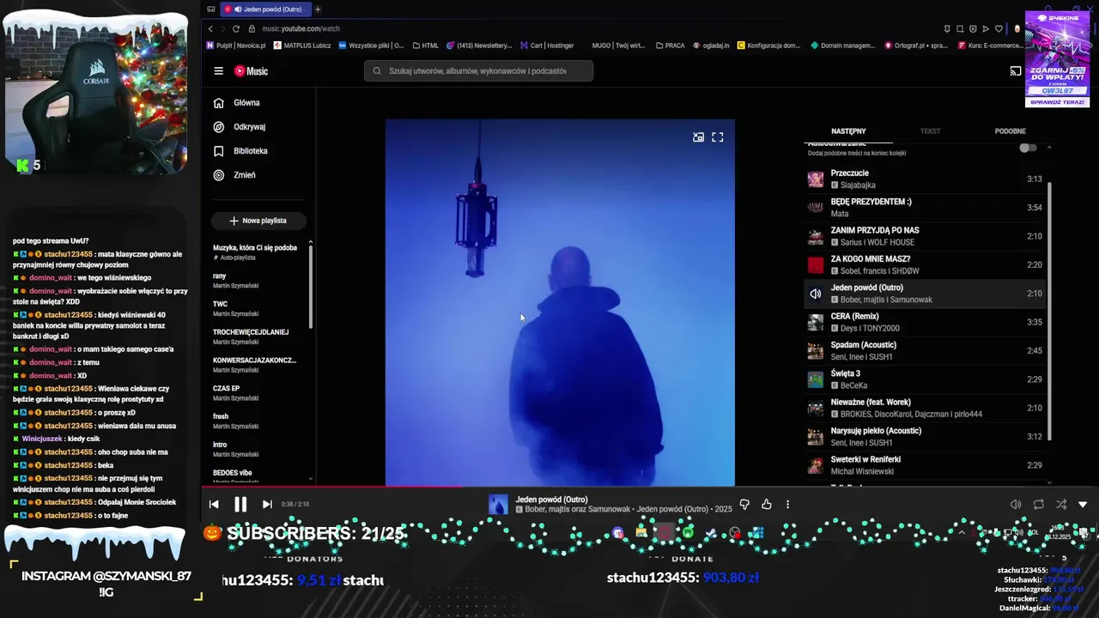Play Święta 3 by BeCeKa
This screenshot has height=618, width=1099.
tap(925, 379)
